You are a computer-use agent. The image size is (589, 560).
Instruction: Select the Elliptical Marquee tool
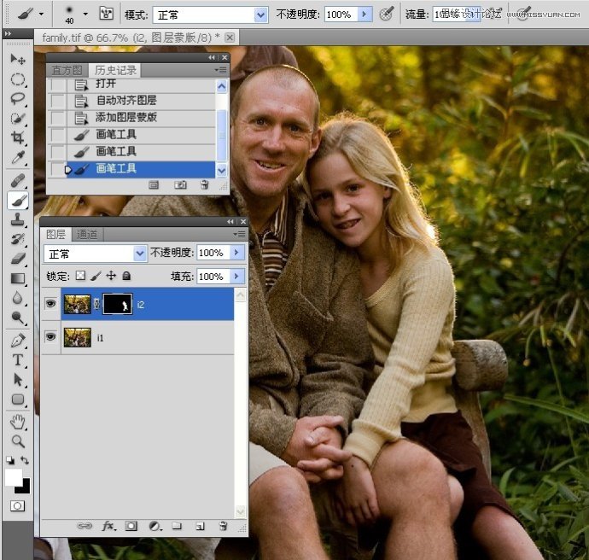tap(18, 79)
